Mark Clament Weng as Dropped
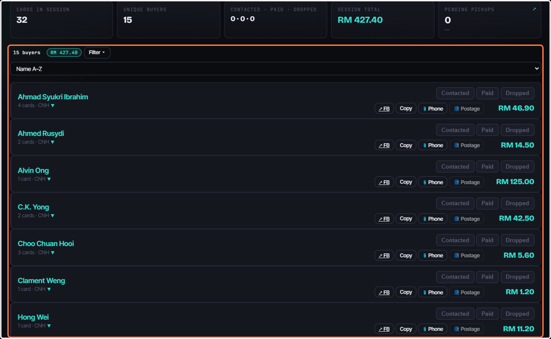551x339 pixels. click(517, 277)
